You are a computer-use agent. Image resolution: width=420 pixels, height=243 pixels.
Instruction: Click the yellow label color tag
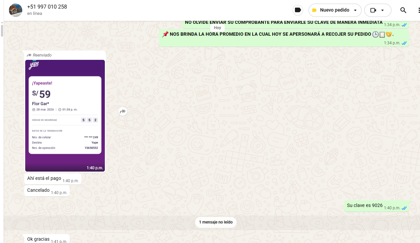(x=315, y=10)
